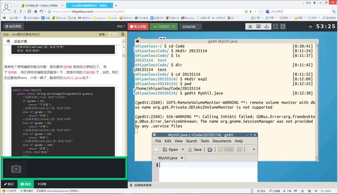
Task: Click the camera screenshot thumbnail icon
Action: 16,169
